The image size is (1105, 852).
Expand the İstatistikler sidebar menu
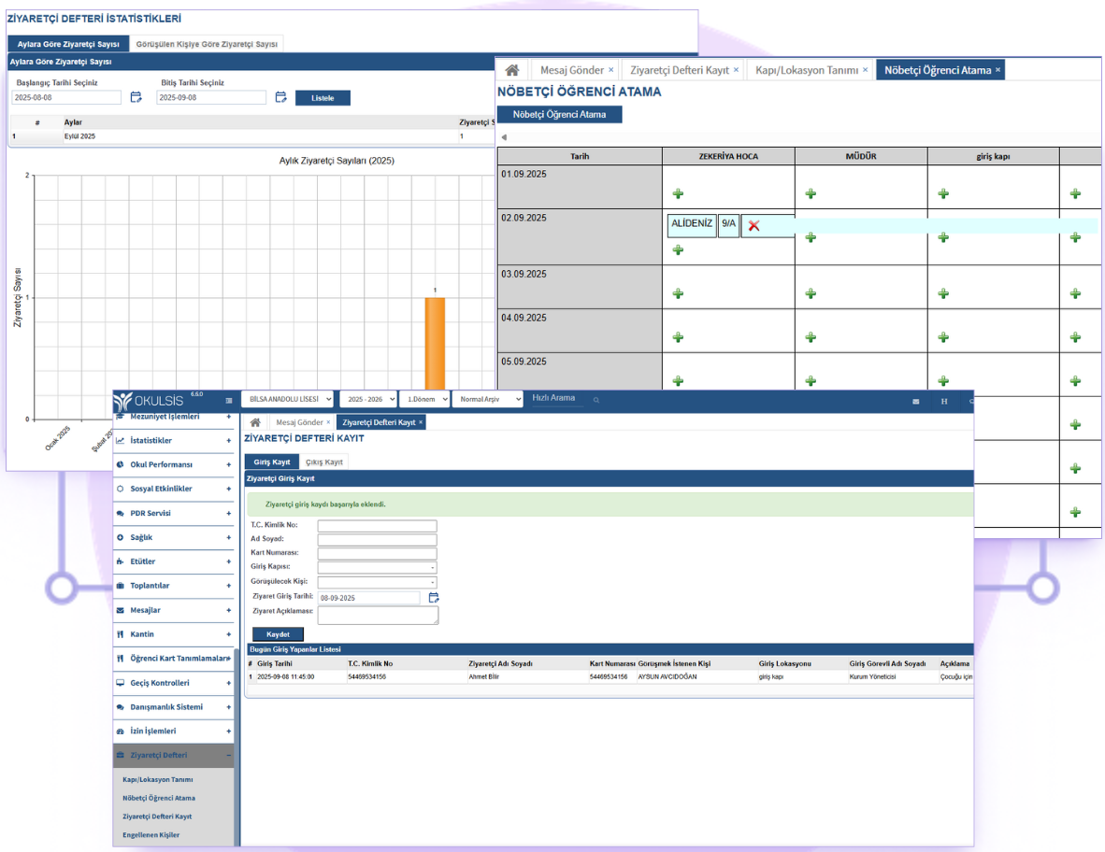(x=173, y=440)
